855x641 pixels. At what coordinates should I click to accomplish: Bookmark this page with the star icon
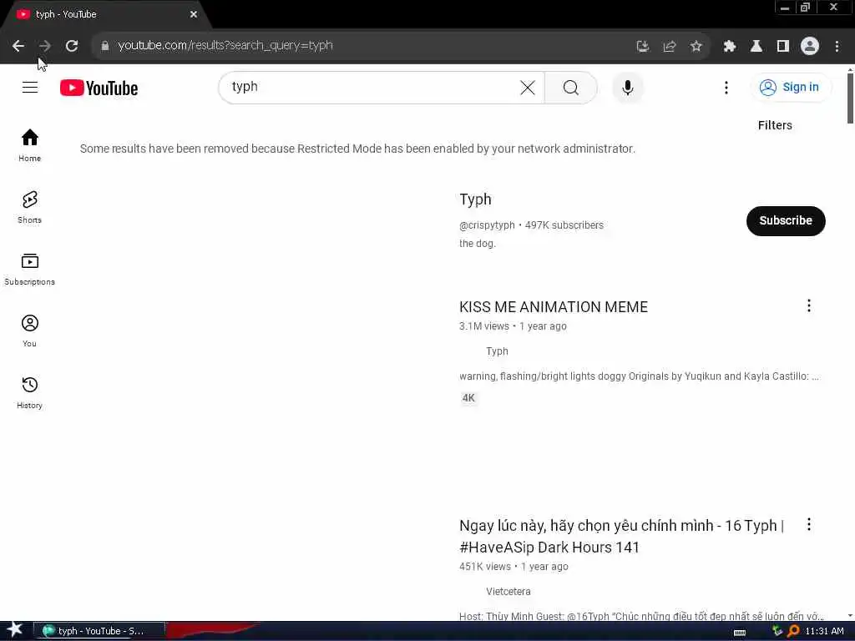[696, 47]
